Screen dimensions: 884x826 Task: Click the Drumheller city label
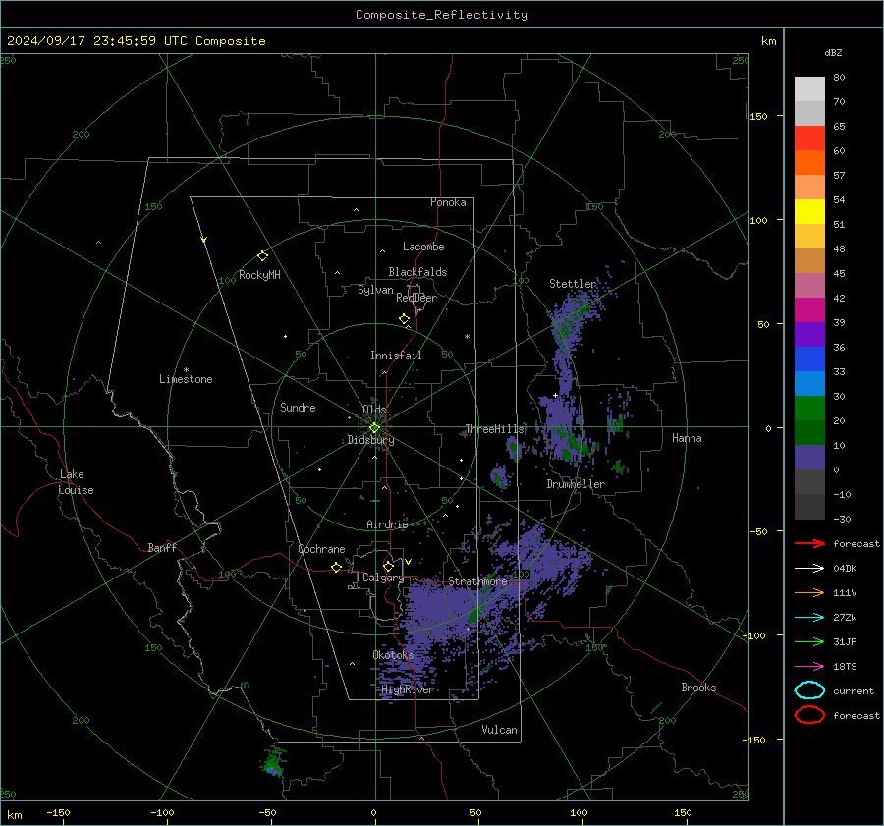coord(576,484)
